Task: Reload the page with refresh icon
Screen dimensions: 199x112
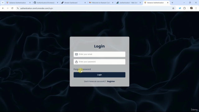Action: [12, 8]
